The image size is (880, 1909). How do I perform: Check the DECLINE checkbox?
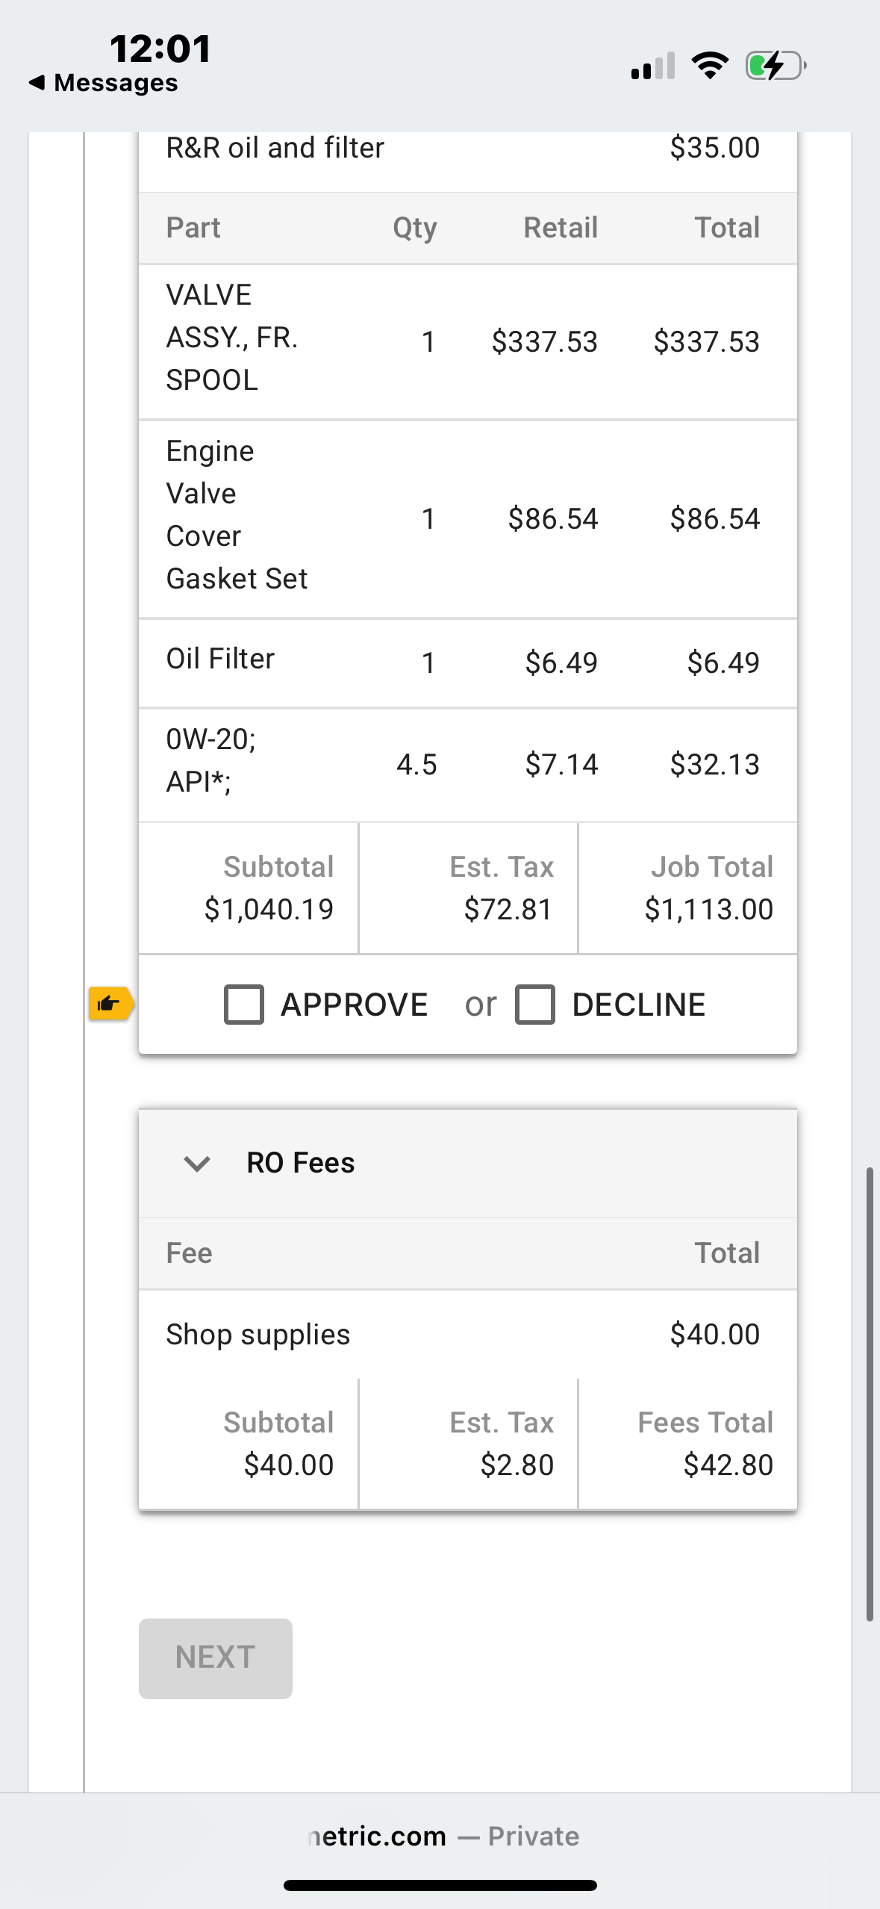tap(534, 1004)
